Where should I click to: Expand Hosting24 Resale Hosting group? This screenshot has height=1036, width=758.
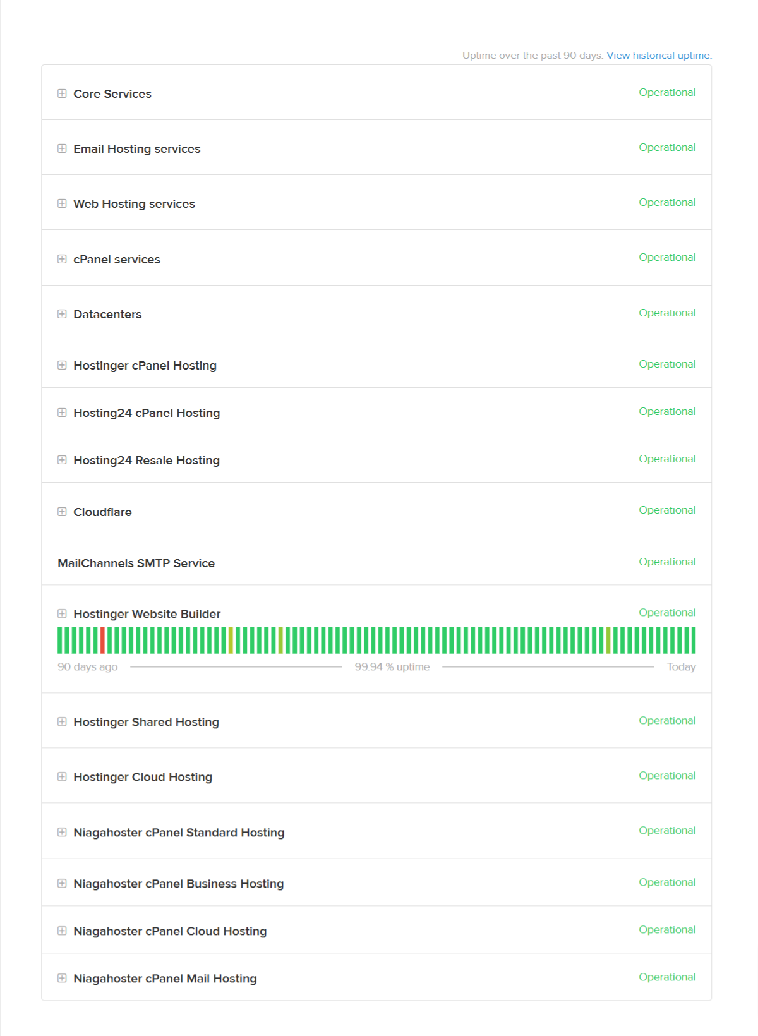point(62,460)
